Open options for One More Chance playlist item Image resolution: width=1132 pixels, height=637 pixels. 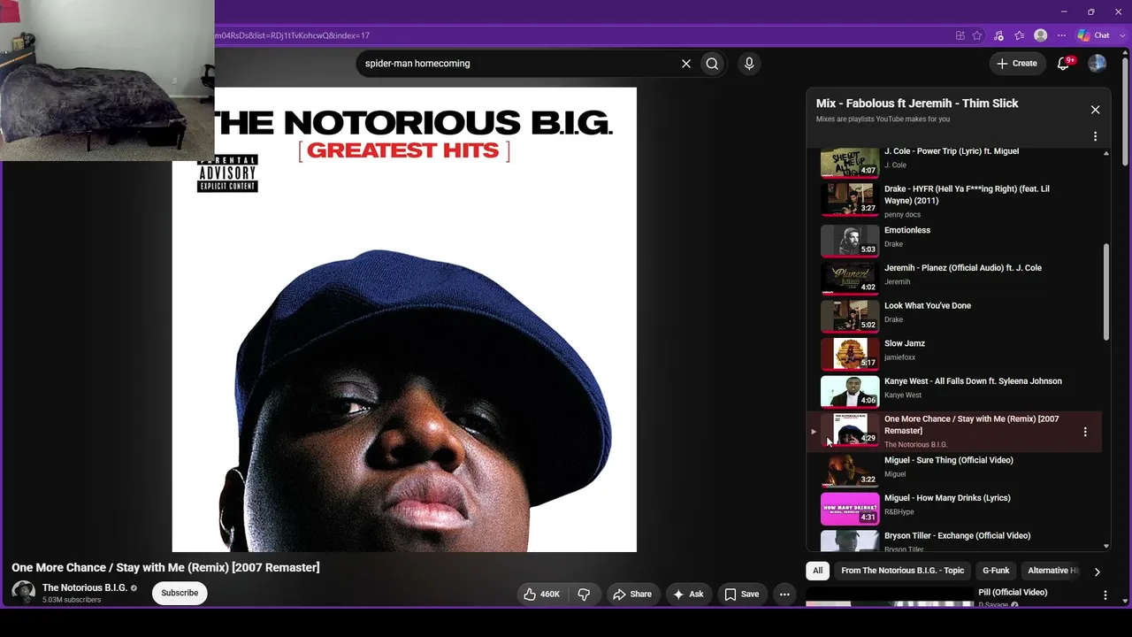tap(1085, 432)
